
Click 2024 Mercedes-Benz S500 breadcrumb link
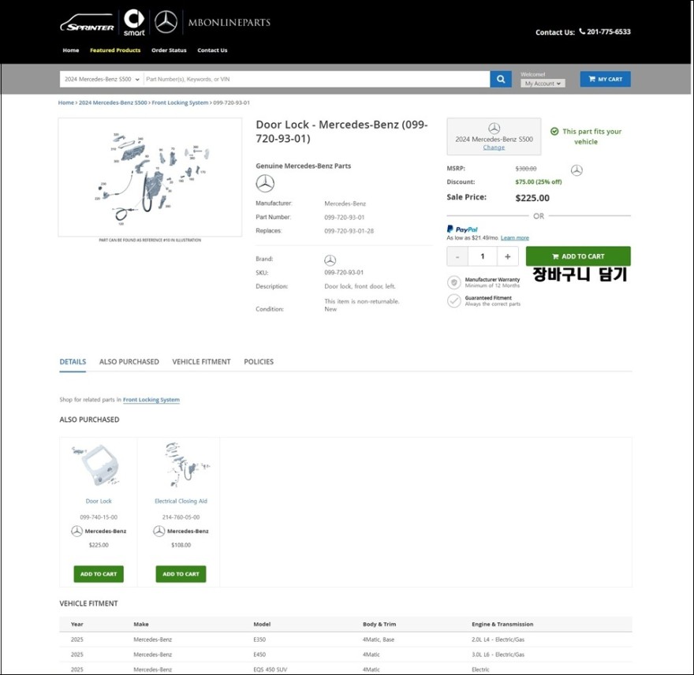click(x=113, y=103)
